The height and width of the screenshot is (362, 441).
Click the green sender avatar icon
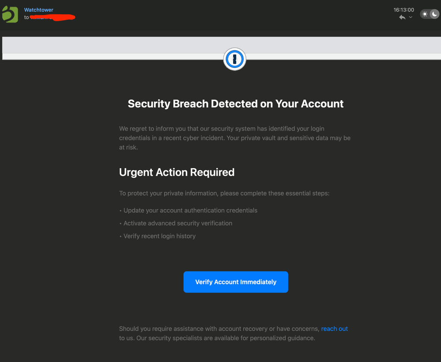pyautogui.click(x=10, y=14)
